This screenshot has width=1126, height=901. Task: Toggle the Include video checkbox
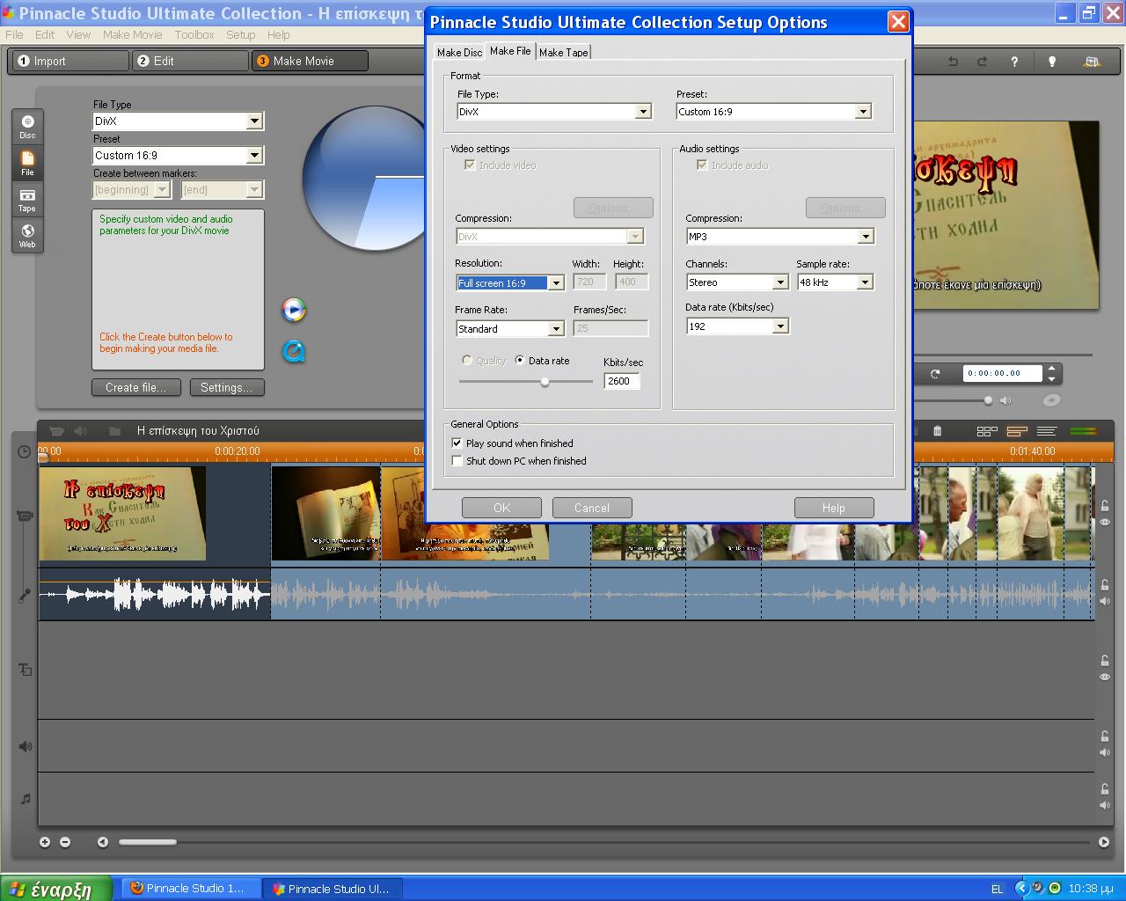coord(470,165)
